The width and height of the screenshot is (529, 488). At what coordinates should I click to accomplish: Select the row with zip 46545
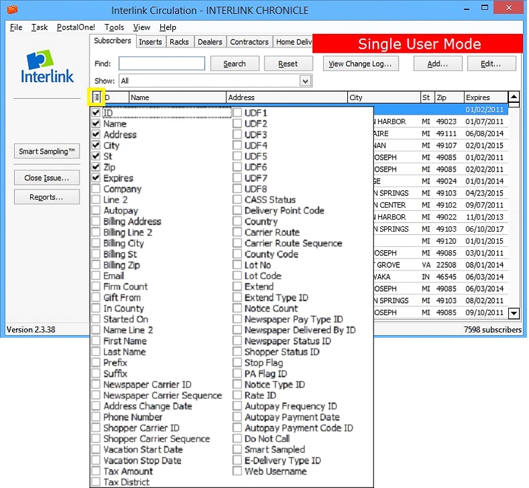[x=441, y=276]
